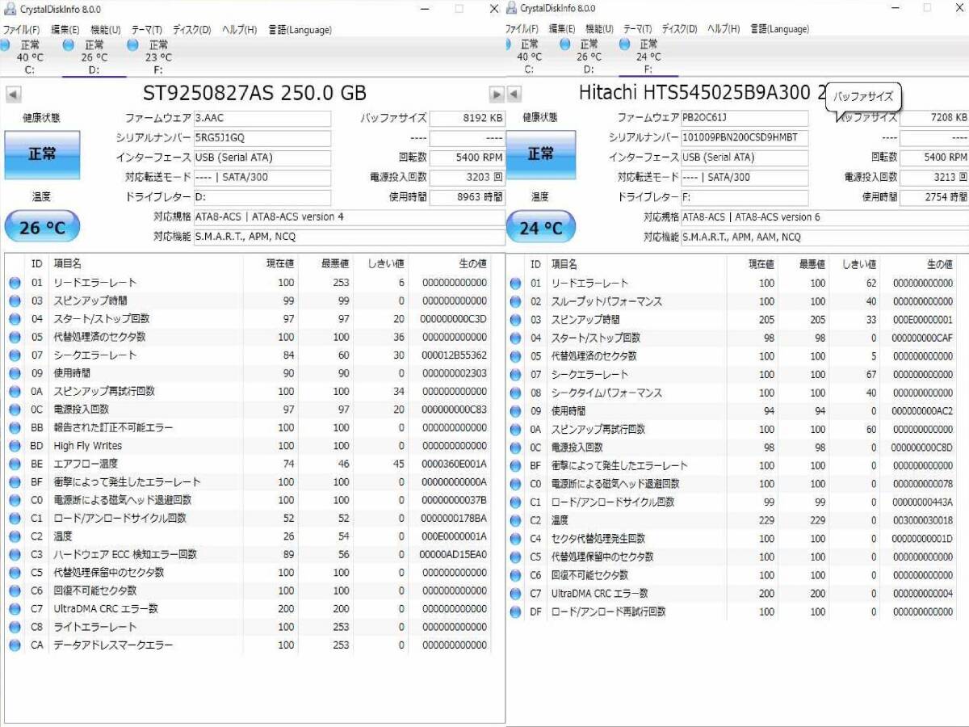Click status icon for 温度 in ST9250827AS window
Image resolution: width=969 pixels, height=727 pixels.
(15, 536)
